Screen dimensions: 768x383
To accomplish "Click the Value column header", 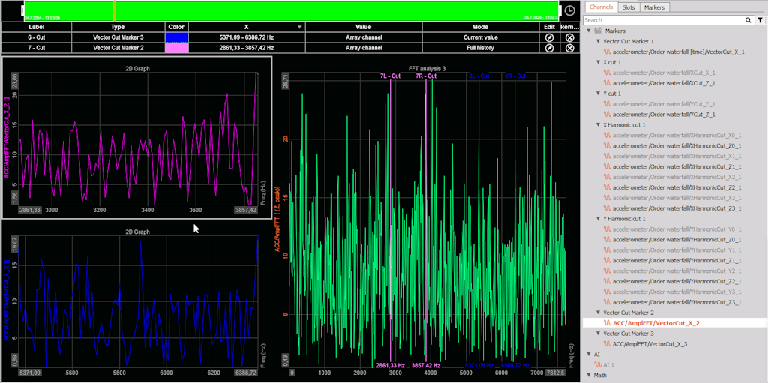I will tap(364, 28).
